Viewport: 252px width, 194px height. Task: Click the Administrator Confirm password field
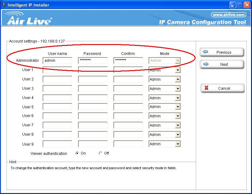coord(128,61)
